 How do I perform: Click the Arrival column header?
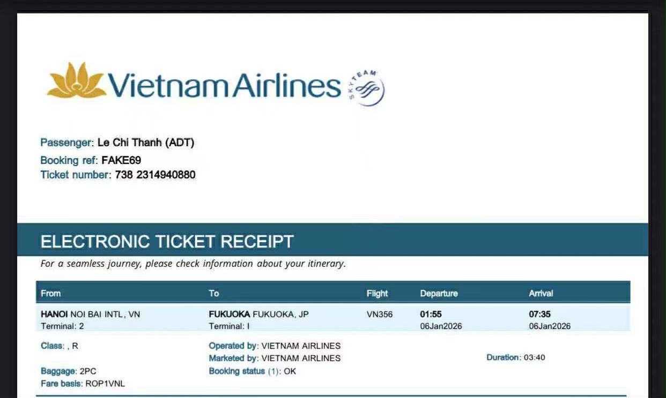[x=541, y=293]
